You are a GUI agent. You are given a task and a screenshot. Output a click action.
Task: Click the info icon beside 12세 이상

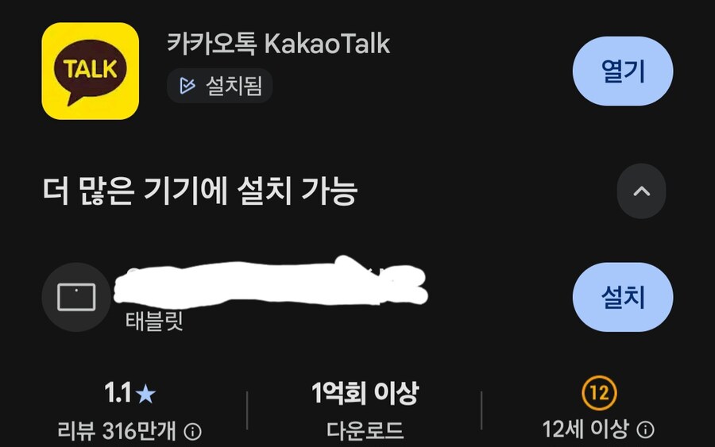[645, 430]
